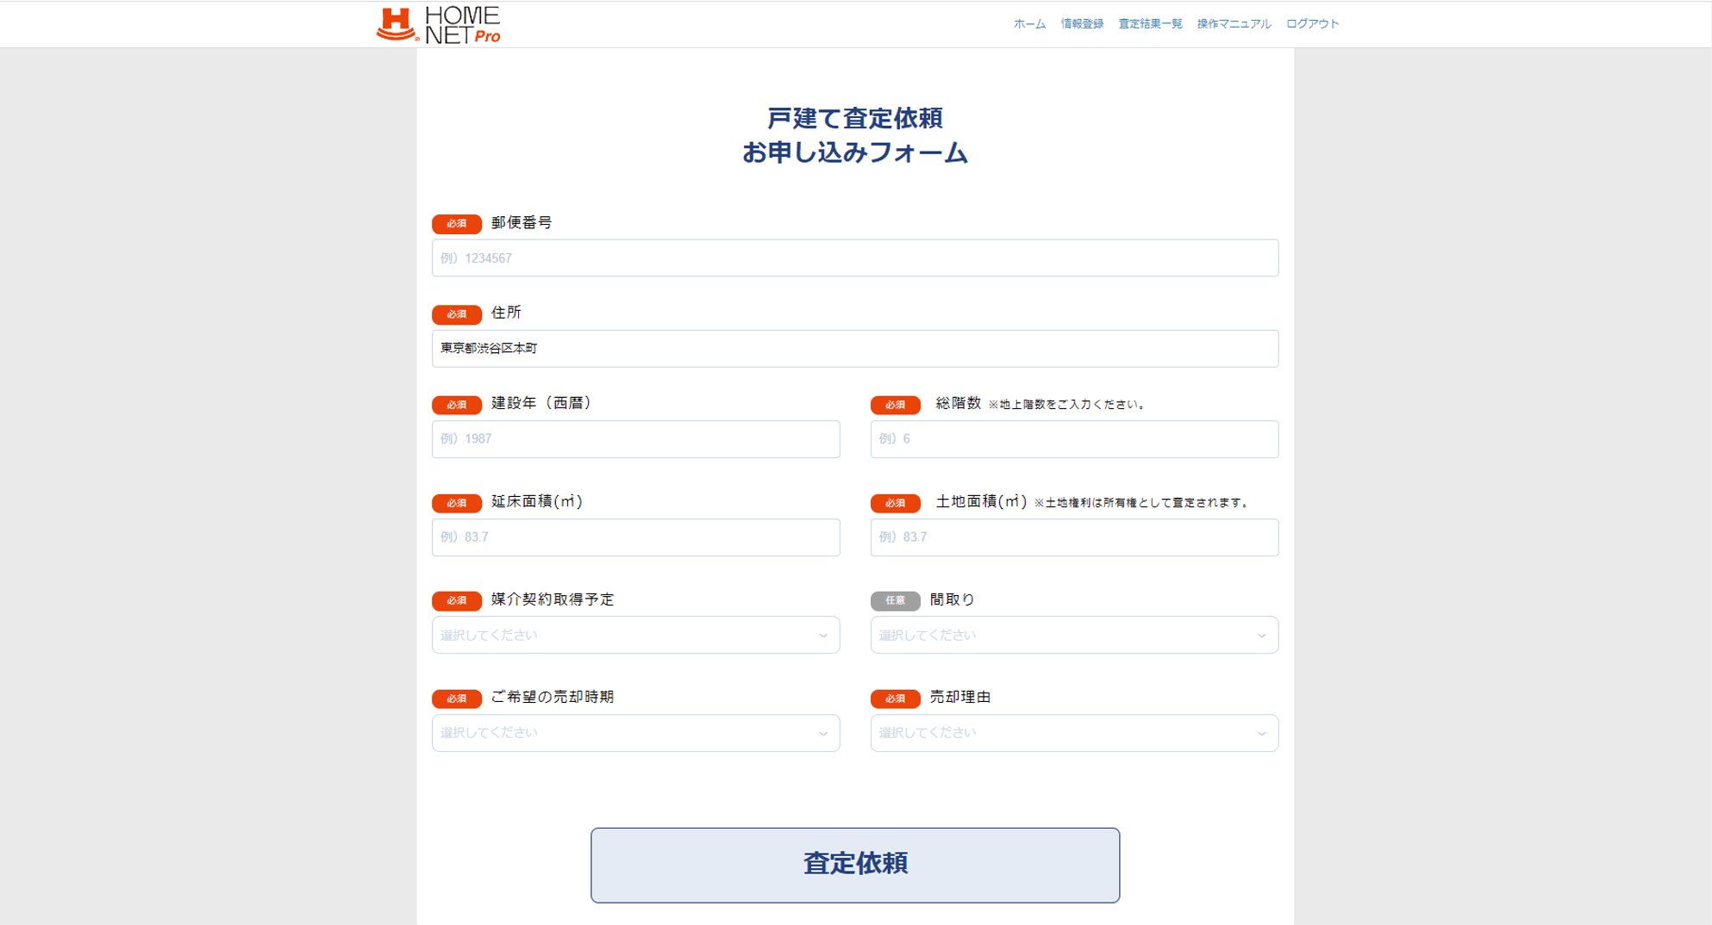Viewport: 1712px width, 925px height.
Task: Select the 建設年（西暦） input box
Action: (635, 439)
